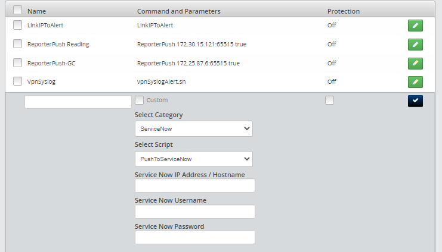Enable the Custom checkbox
Image resolution: width=442 pixels, height=252 pixels.
point(140,100)
